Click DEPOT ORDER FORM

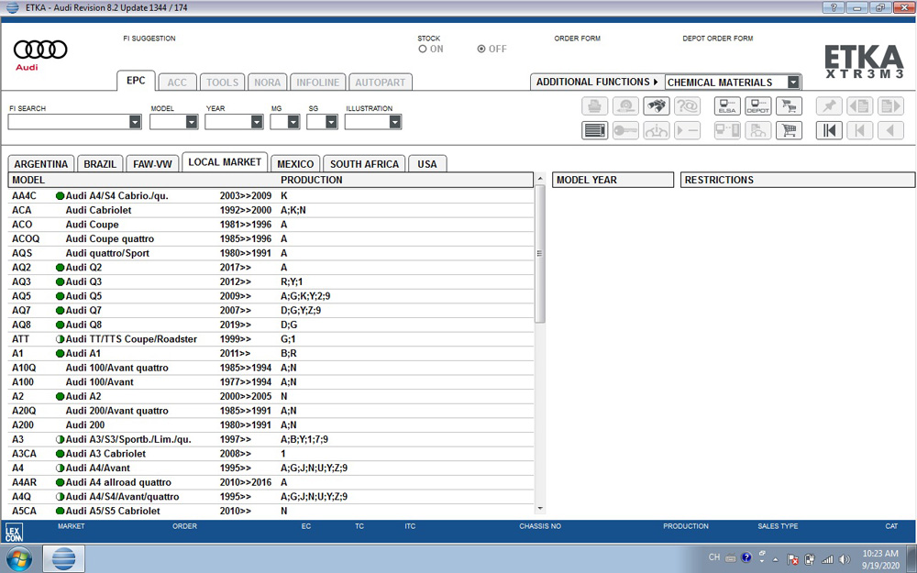coord(718,39)
